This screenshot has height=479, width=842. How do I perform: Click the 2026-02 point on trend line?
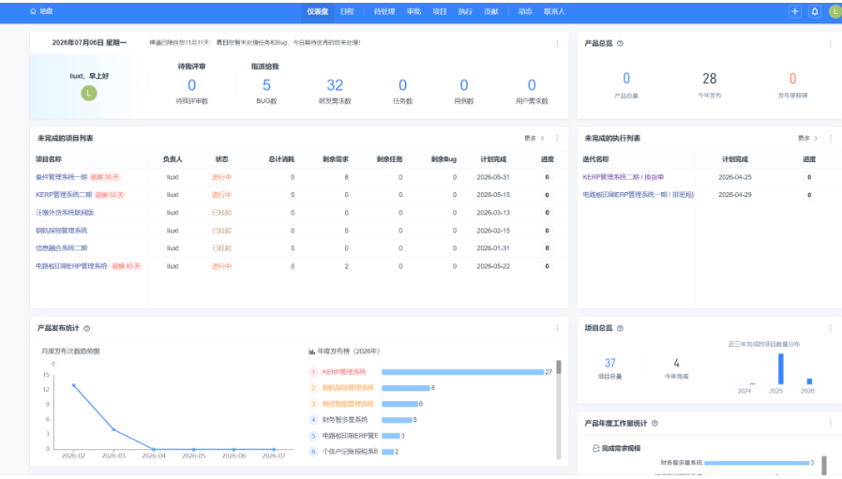(x=73, y=385)
